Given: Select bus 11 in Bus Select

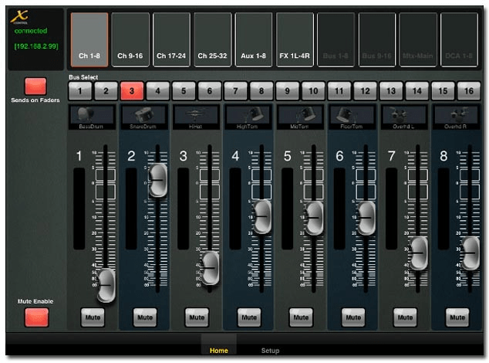Looking at the screenshot, I should point(339,91).
